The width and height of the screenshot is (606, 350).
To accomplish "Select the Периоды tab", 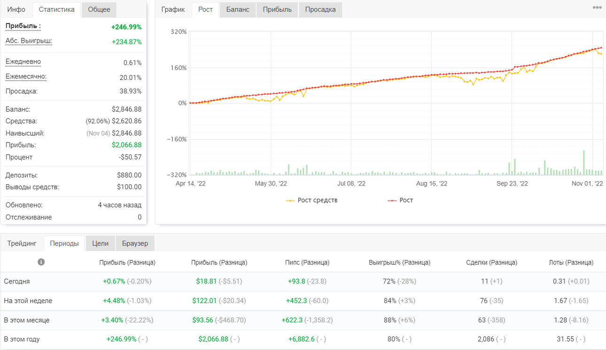I will click(x=64, y=243).
